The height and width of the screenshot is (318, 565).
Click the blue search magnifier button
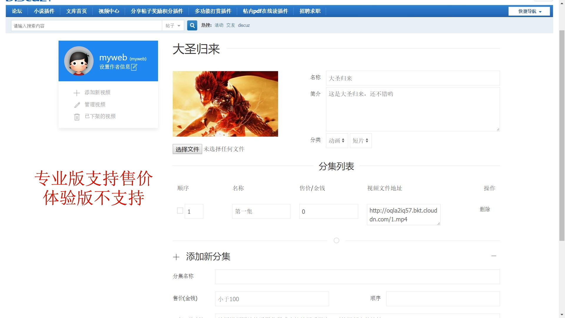coord(192,26)
